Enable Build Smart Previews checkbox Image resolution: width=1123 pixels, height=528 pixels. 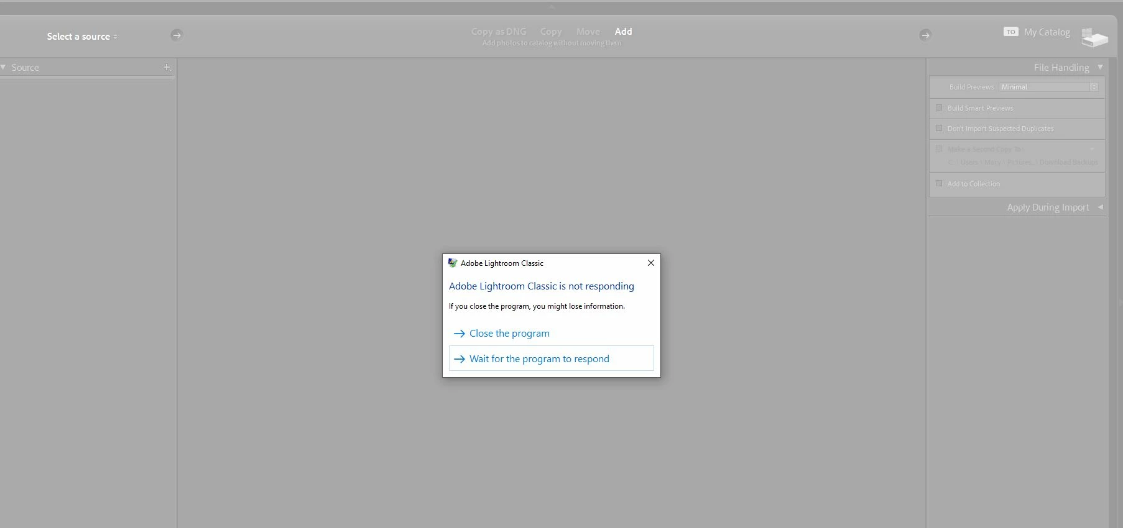pos(939,107)
